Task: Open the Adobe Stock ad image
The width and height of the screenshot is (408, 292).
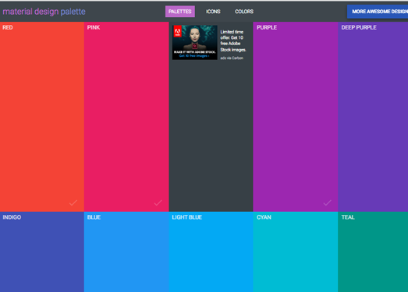Action: 195,42
